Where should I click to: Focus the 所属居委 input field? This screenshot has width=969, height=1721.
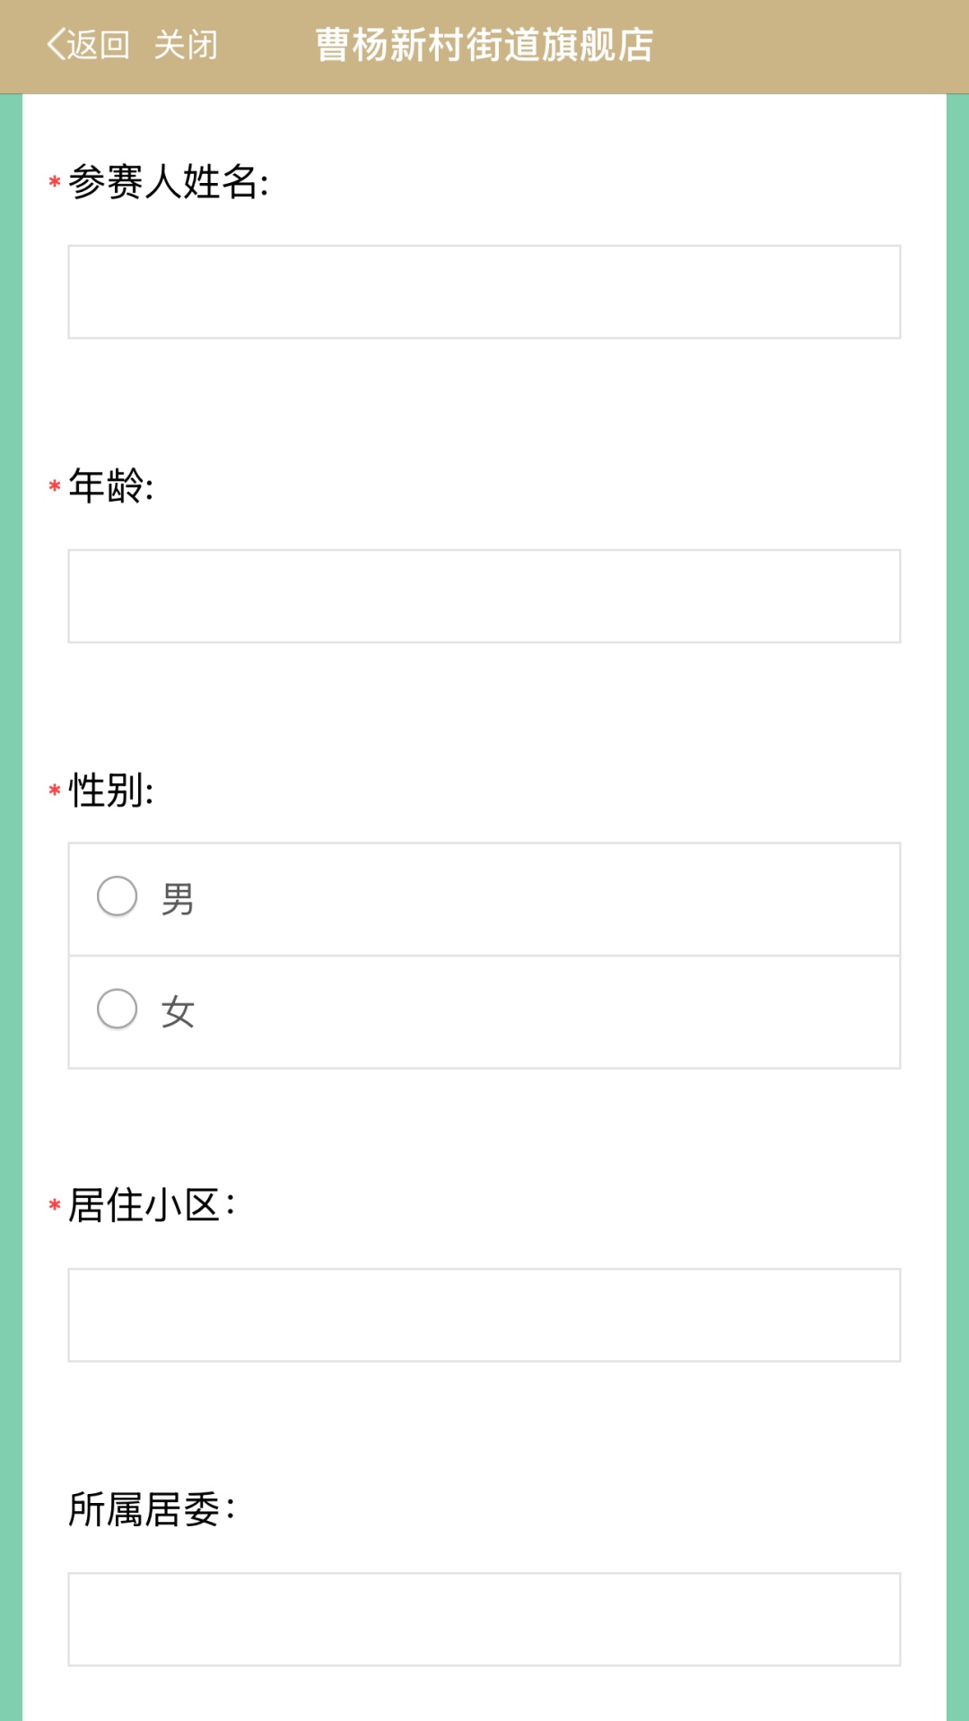(484, 1619)
